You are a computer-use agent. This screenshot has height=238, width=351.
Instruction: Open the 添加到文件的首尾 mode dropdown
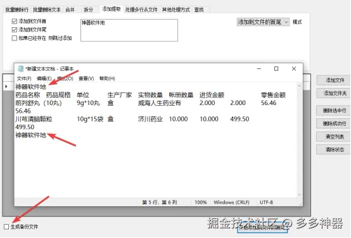coord(263,22)
